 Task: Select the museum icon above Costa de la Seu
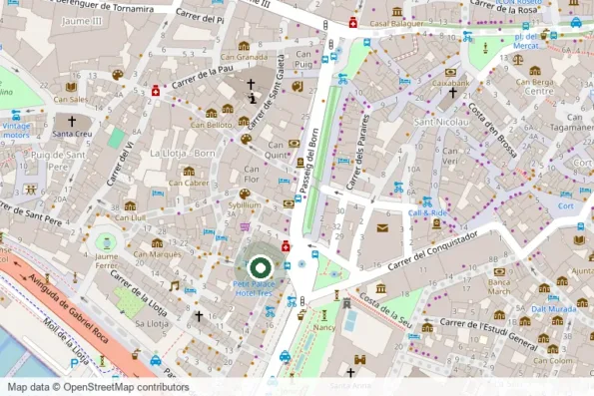[x=380, y=289]
